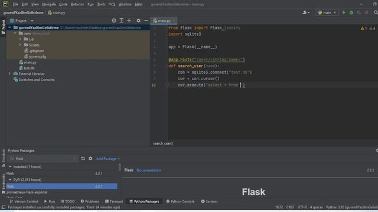The image size is (378, 212).
Task: Expand the Lib folder
Action: coord(20,39)
